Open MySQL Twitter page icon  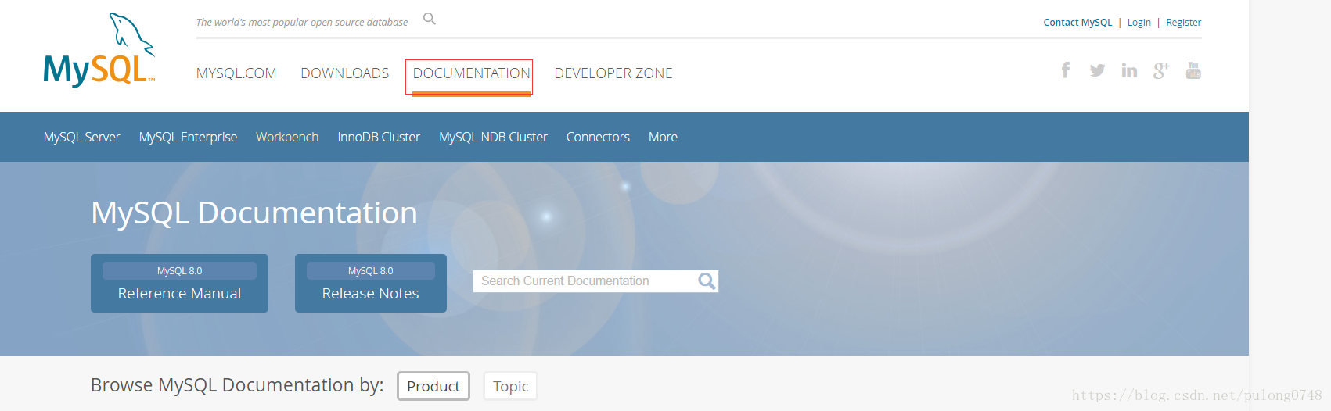[x=1097, y=70]
